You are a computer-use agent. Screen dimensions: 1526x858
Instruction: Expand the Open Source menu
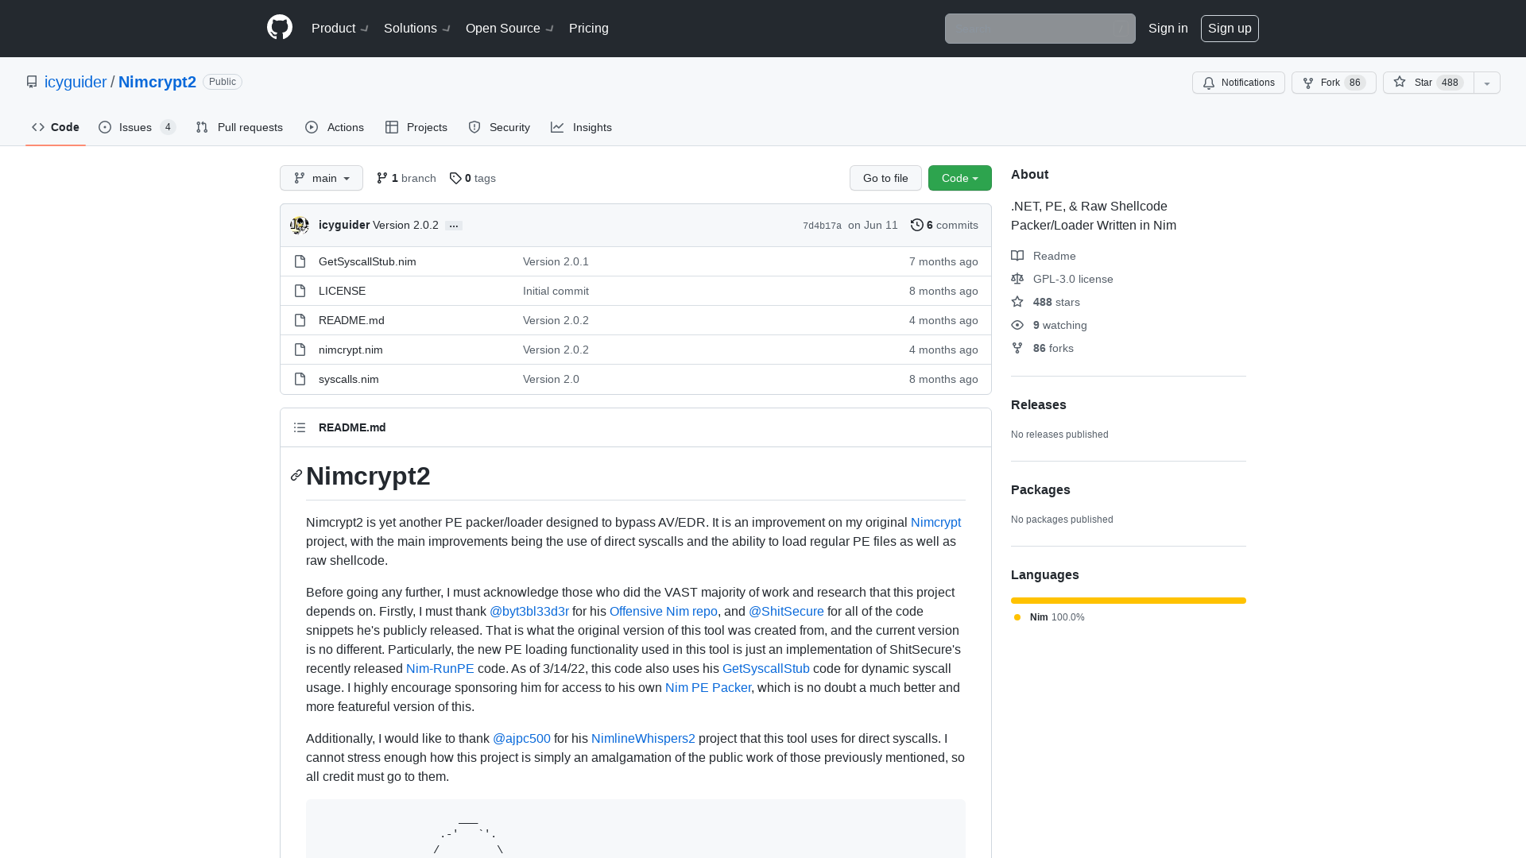click(x=510, y=29)
